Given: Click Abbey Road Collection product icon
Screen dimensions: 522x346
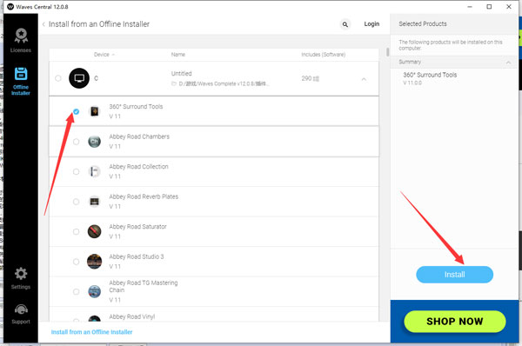Looking at the screenshot, I should tap(95, 171).
